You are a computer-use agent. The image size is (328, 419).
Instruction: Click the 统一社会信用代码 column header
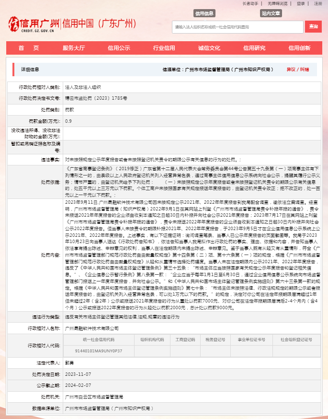(99, 339)
